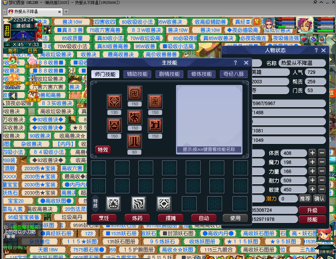Decrease 耐力 with minus button
Viewport: 336px width, 259px height.
(x=322, y=180)
